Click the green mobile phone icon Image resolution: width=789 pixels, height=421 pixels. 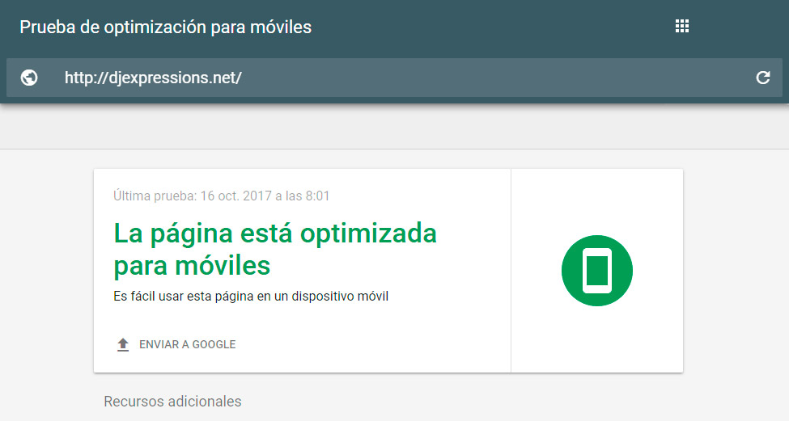[596, 270]
